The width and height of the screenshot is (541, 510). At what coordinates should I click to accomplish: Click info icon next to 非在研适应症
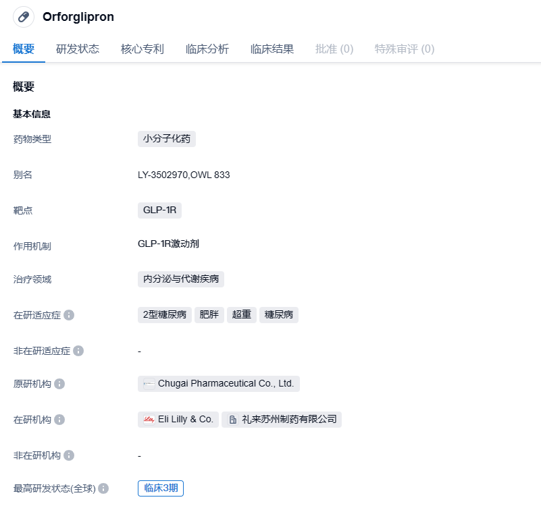tap(78, 351)
